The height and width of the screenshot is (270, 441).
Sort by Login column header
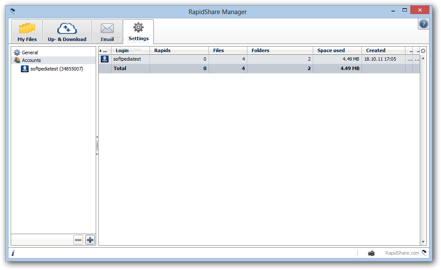[130, 50]
